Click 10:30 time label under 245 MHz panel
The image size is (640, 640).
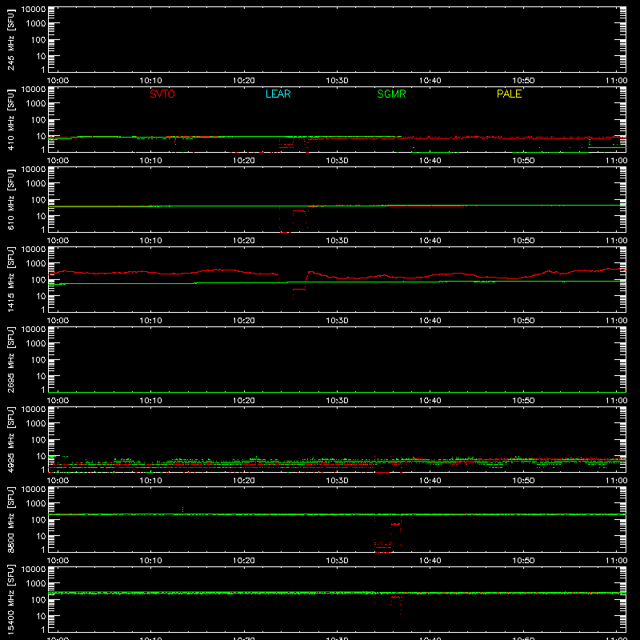point(337,81)
